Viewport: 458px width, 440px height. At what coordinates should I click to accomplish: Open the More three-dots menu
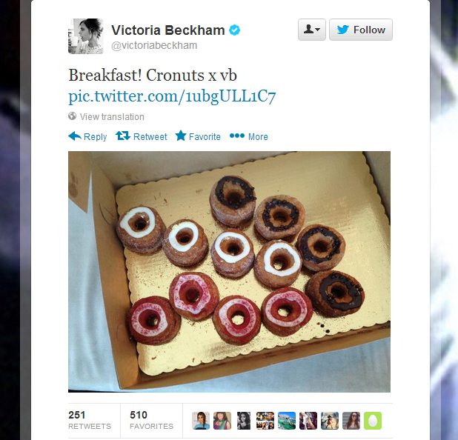tap(237, 136)
